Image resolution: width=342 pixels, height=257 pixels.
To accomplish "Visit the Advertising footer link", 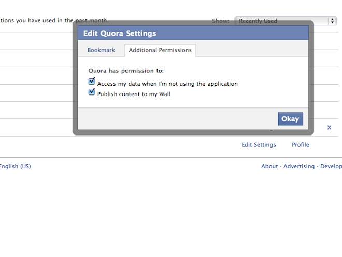I will (x=299, y=166).
